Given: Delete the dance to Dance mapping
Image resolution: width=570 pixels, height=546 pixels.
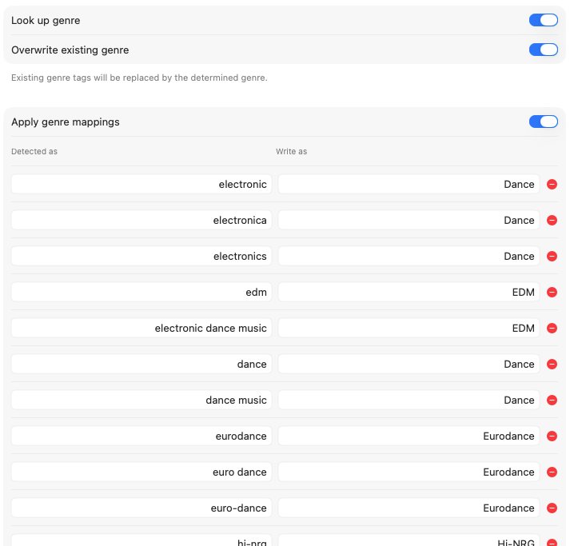Looking at the screenshot, I should pyautogui.click(x=552, y=365).
